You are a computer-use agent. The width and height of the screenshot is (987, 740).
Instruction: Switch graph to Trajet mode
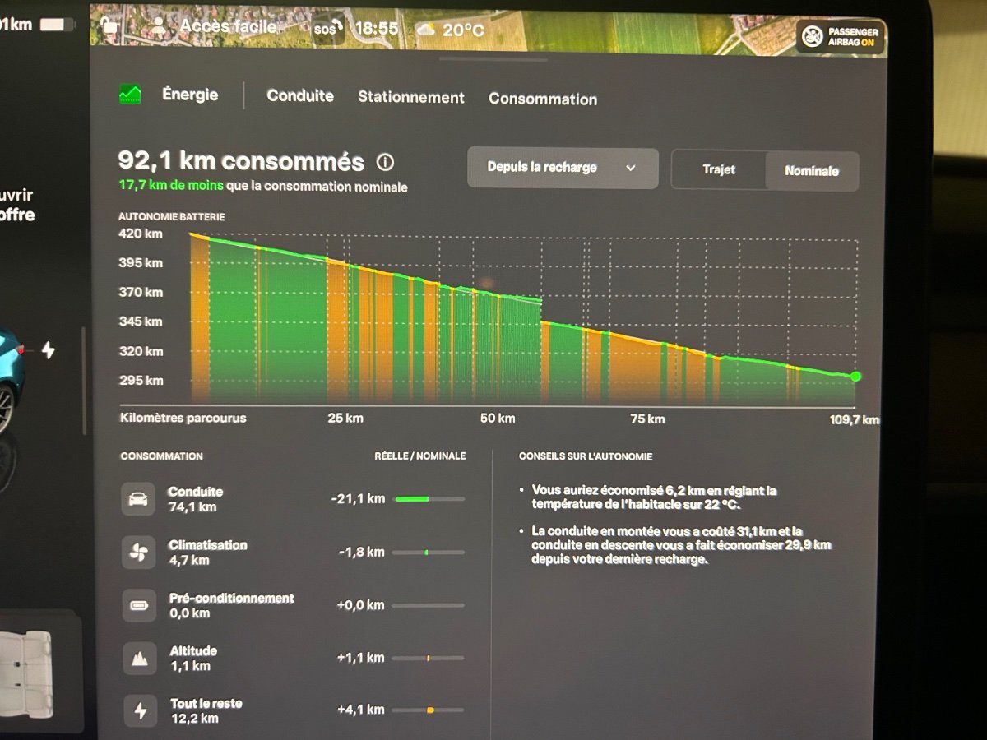pos(719,169)
